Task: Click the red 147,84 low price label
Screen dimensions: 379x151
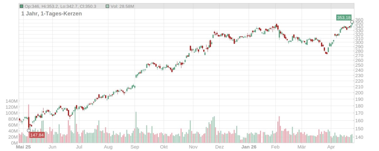Action: [x=37, y=135]
